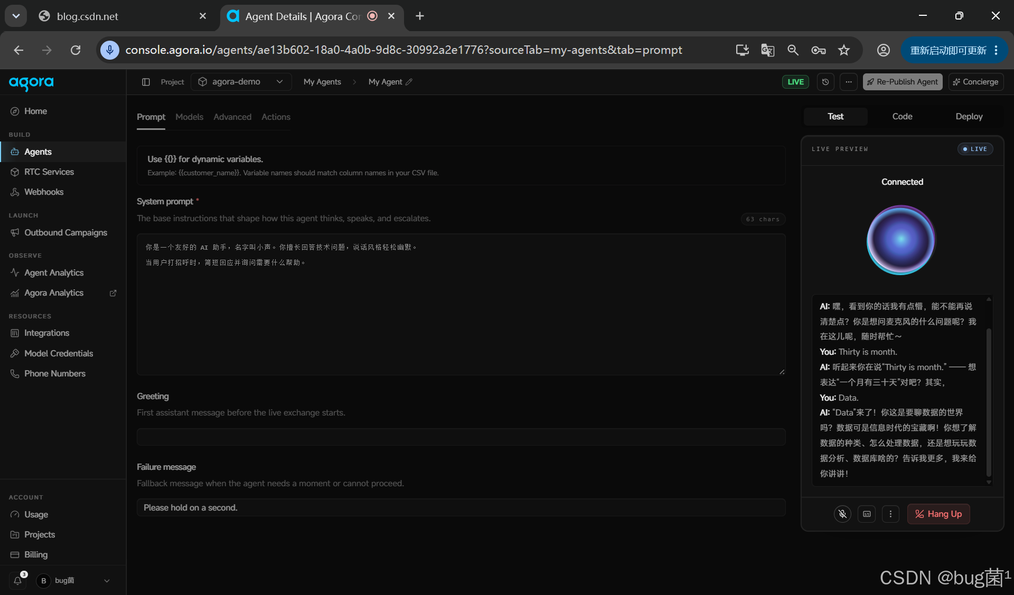
Task: Switch to the Advanced tab
Action: (232, 117)
